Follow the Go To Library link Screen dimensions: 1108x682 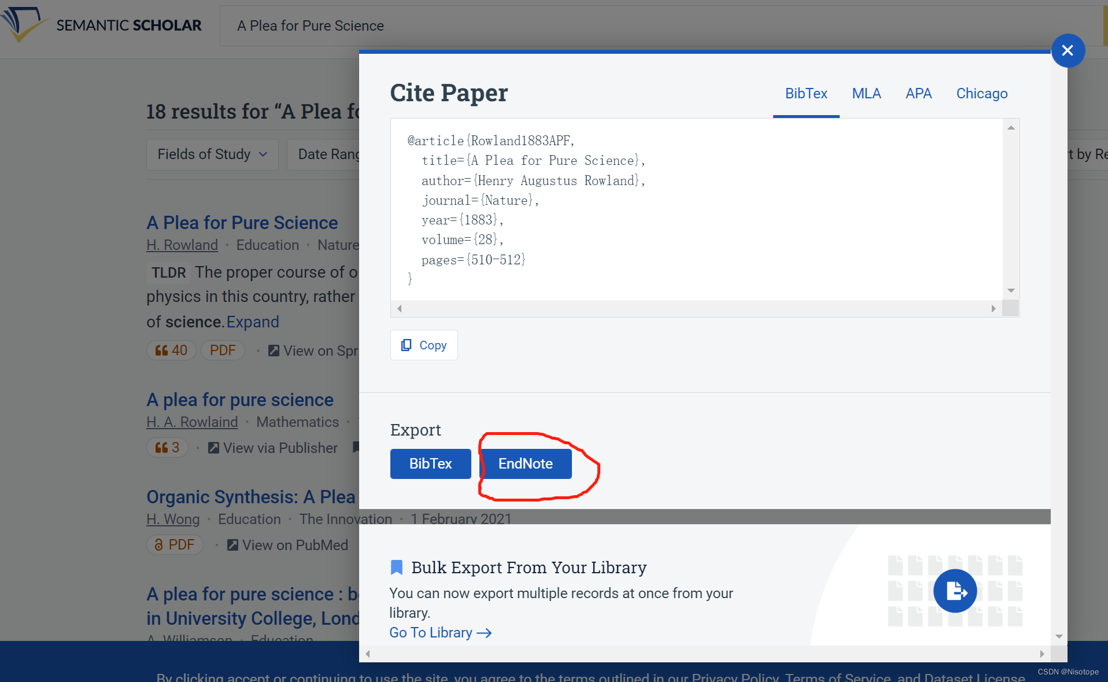441,633
